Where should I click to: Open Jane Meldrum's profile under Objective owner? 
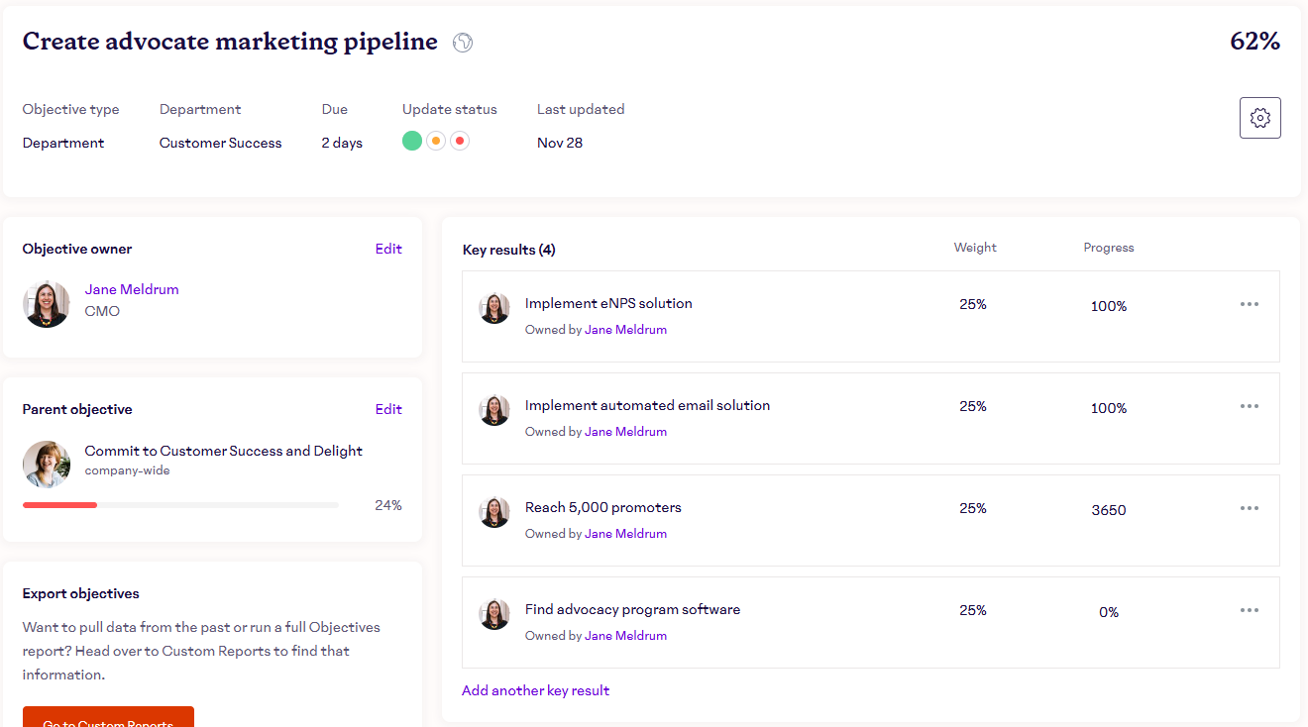click(132, 289)
